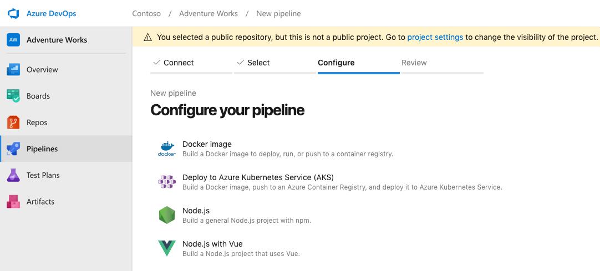
Task: Click the warning triangle icon in banner
Action: [x=148, y=37]
